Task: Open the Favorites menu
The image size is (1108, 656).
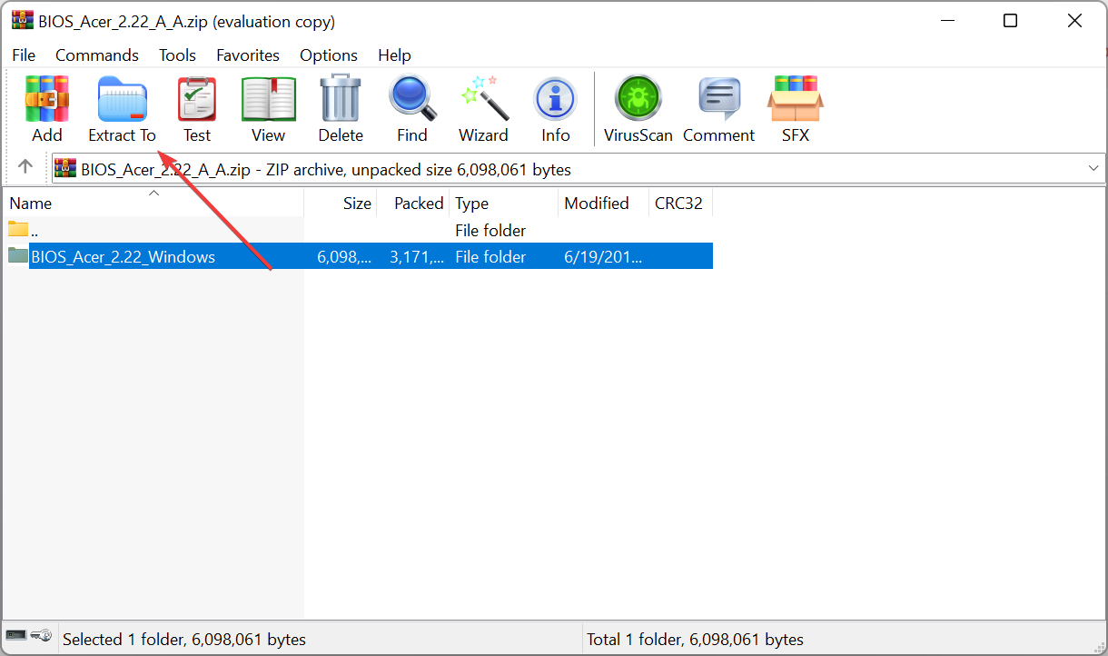Action: pyautogui.click(x=248, y=55)
